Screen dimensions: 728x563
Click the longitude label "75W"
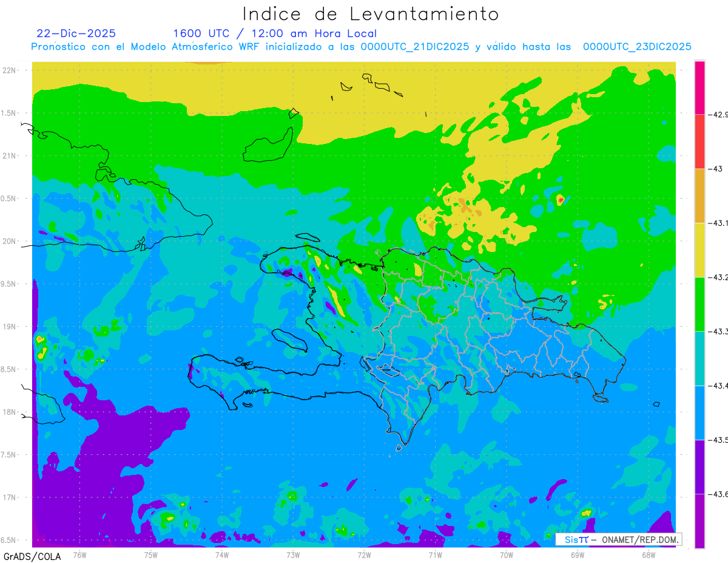(x=151, y=555)
